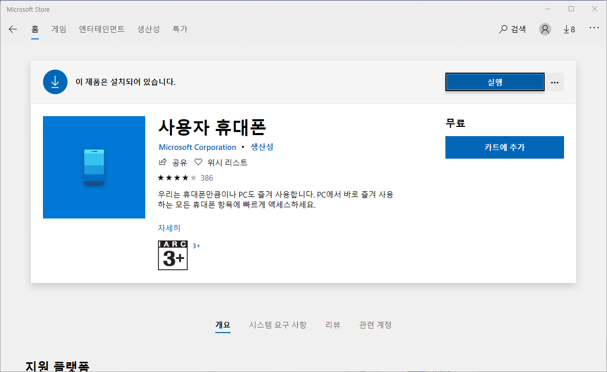Select the 생산성 tab in the top navigation
The height and width of the screenshot is (372, 607).
coord(148,29)
